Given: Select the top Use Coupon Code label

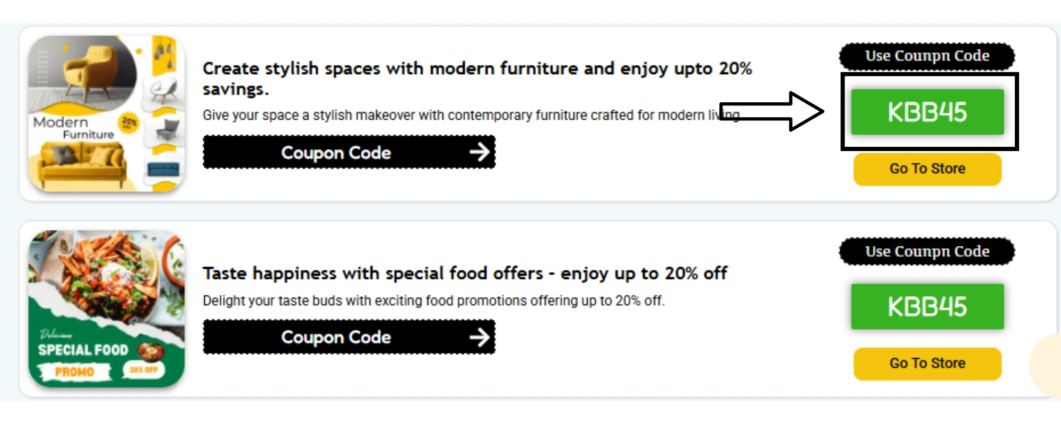Looking at the screenshot, I should pyautogui.click(x=927, y=56).
